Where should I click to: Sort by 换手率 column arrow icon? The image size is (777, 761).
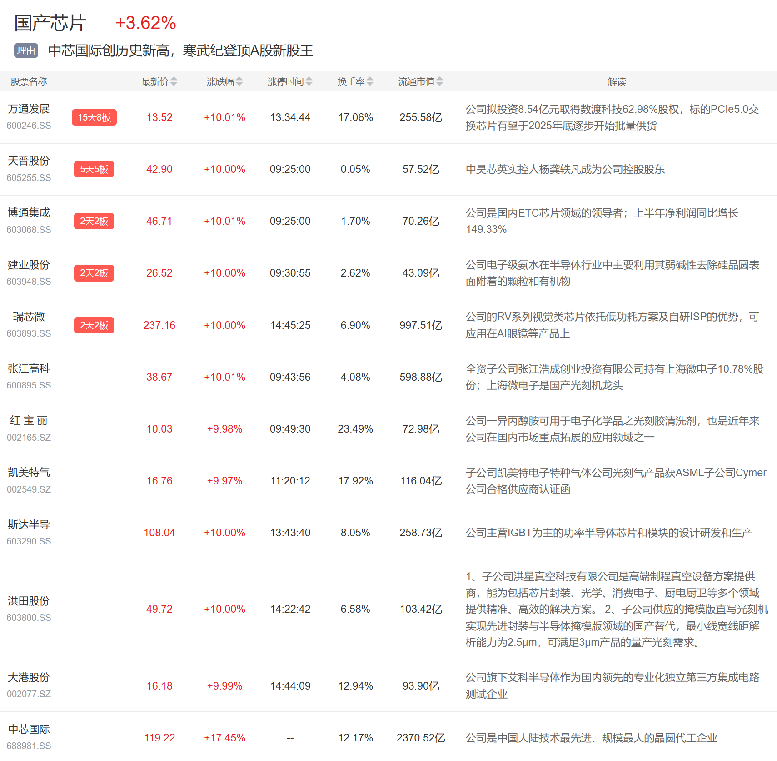pos(370,81)
